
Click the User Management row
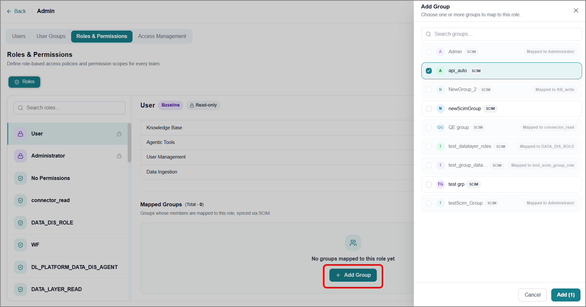(277, 157)
